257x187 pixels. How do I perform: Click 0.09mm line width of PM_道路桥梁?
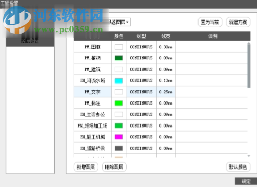166,148
